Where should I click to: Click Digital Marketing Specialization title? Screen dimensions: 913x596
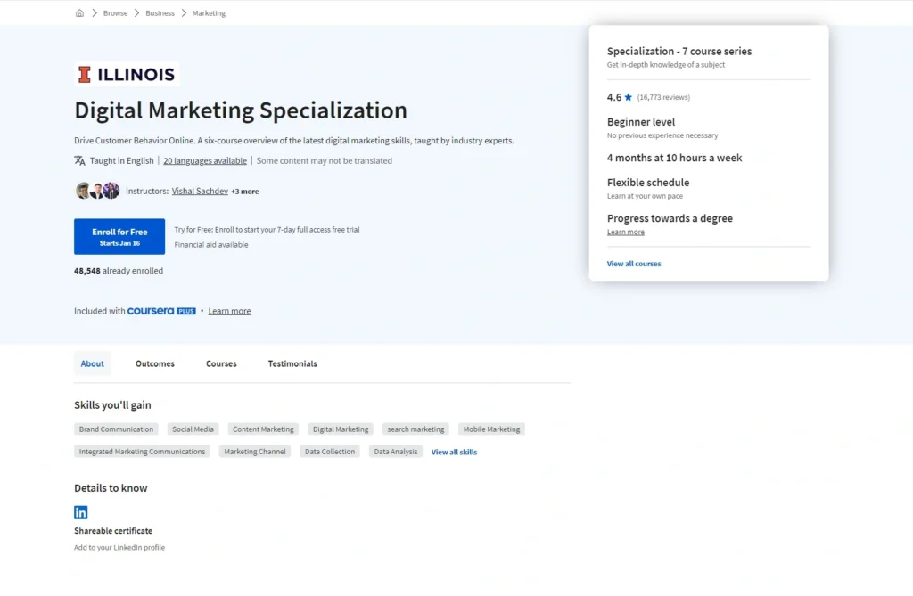[241, 110]
